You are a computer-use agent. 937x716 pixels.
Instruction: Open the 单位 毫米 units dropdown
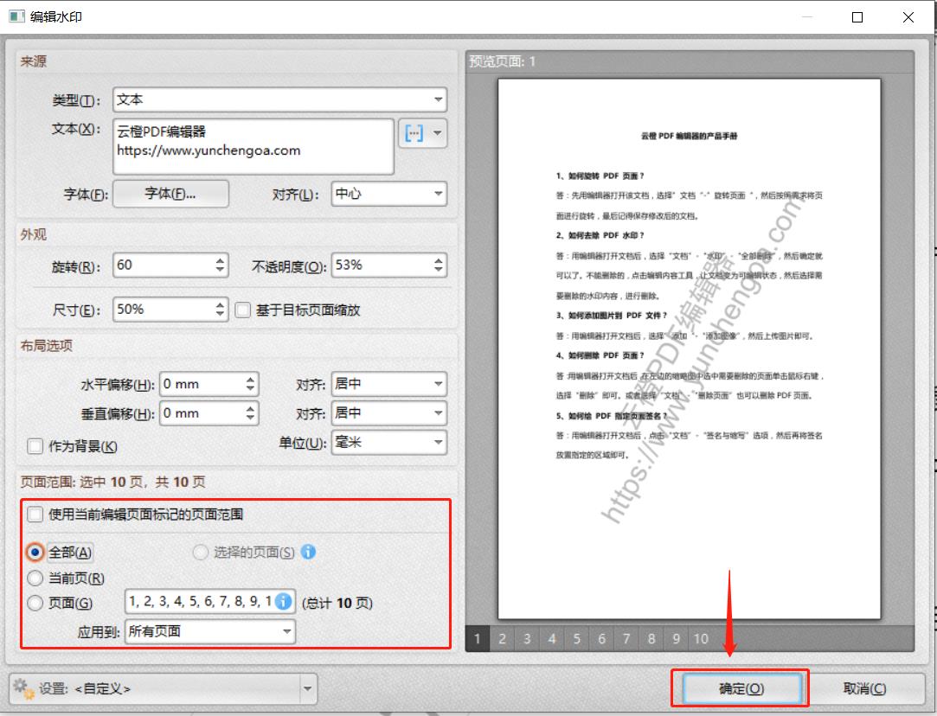point(389,443)
